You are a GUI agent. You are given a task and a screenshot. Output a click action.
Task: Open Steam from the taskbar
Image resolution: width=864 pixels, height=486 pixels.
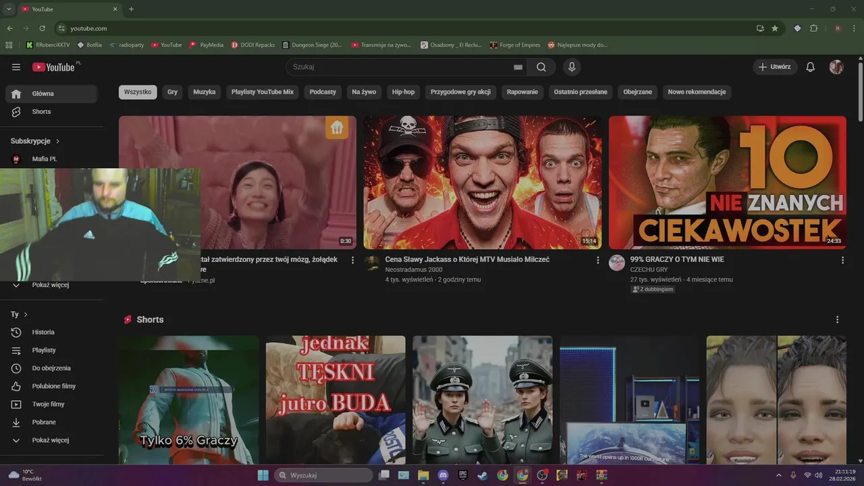click(482, 475)
